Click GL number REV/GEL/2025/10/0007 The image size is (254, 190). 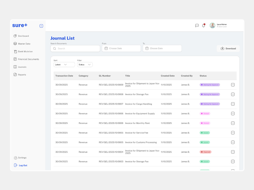(x=111, y=104)
